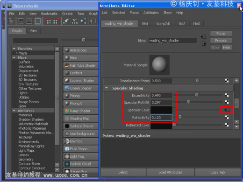Click the Specular Color black swatch
This screenshot has width=243, height=182.
pos(161,110)
